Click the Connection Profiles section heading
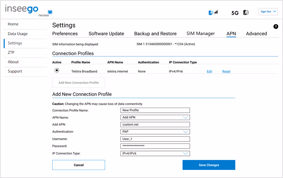Screen dimensions: 283x178 click(x=73, y=53)
